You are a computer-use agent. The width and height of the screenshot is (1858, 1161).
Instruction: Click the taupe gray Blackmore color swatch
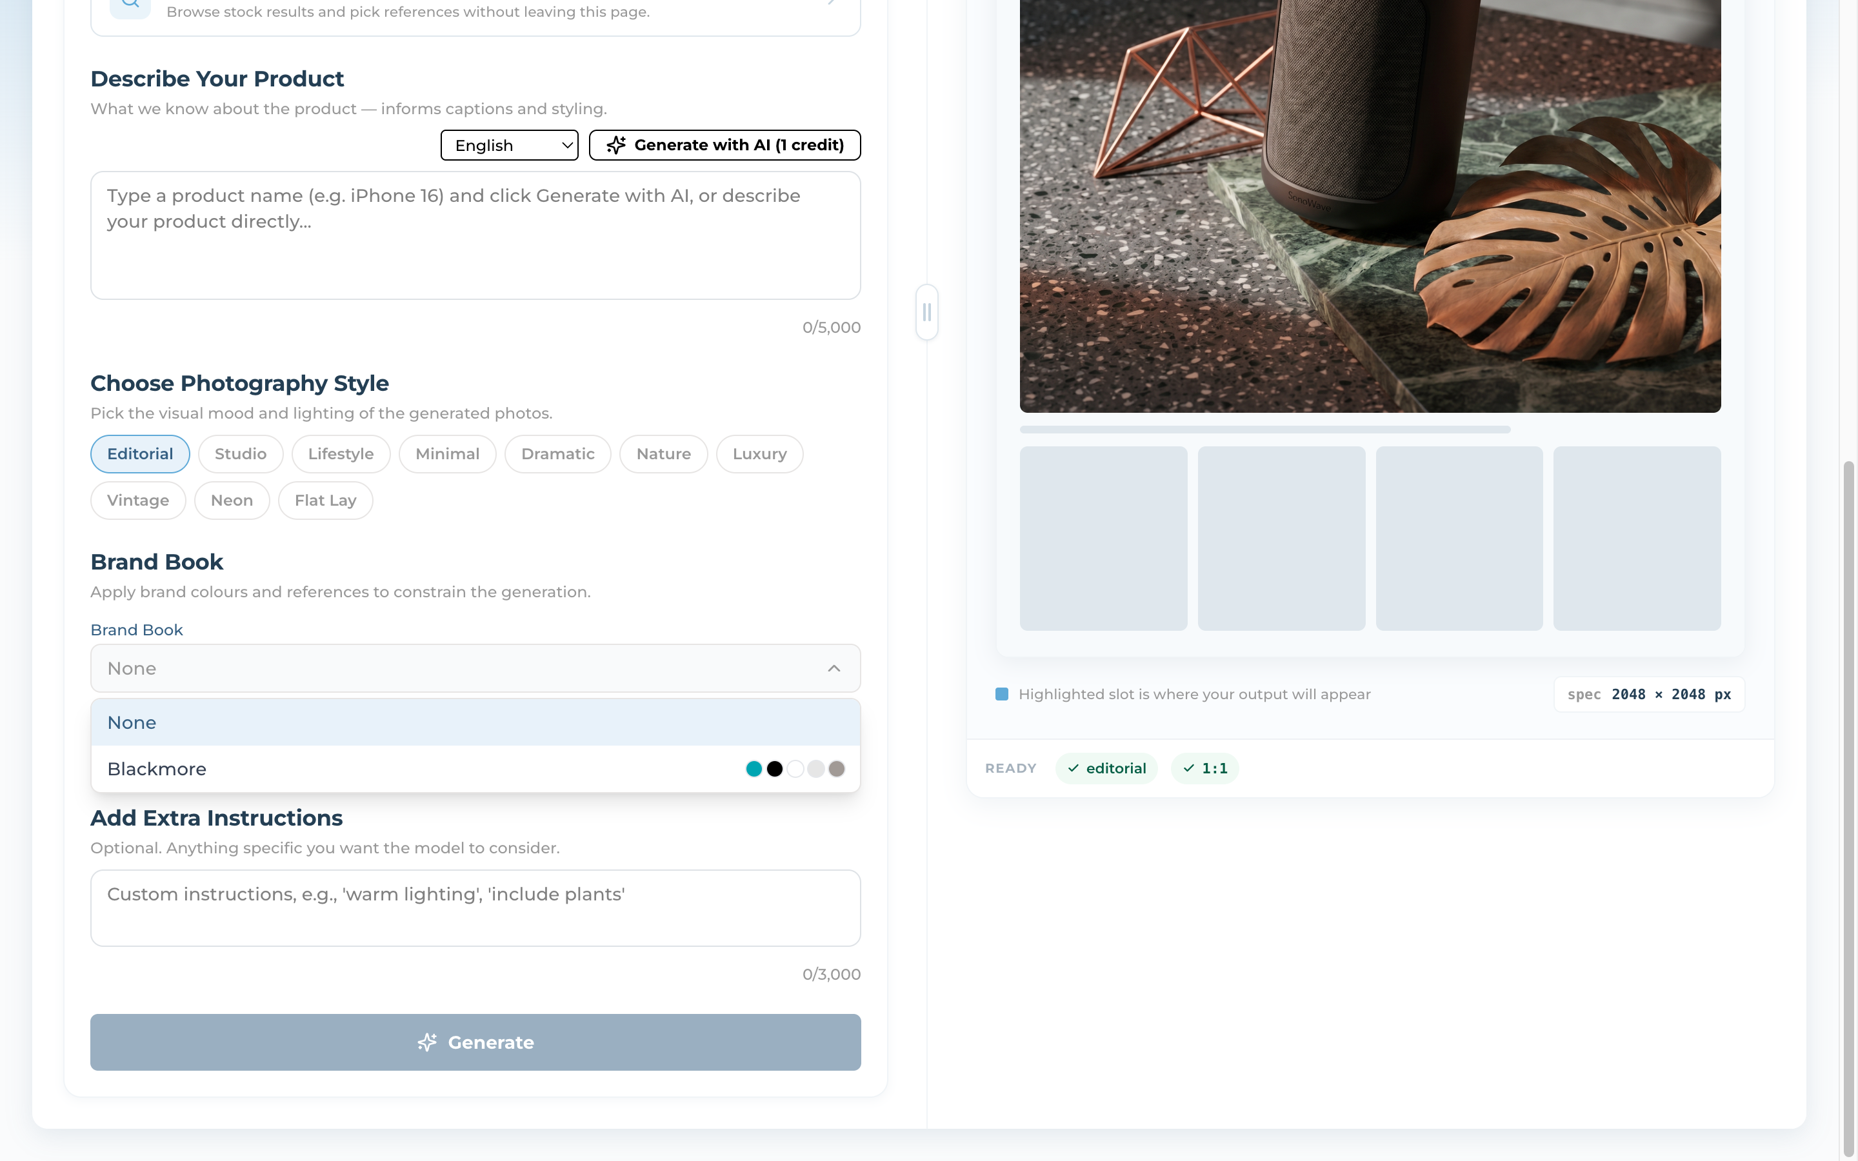pyautogui.click(x=837, y=769)
